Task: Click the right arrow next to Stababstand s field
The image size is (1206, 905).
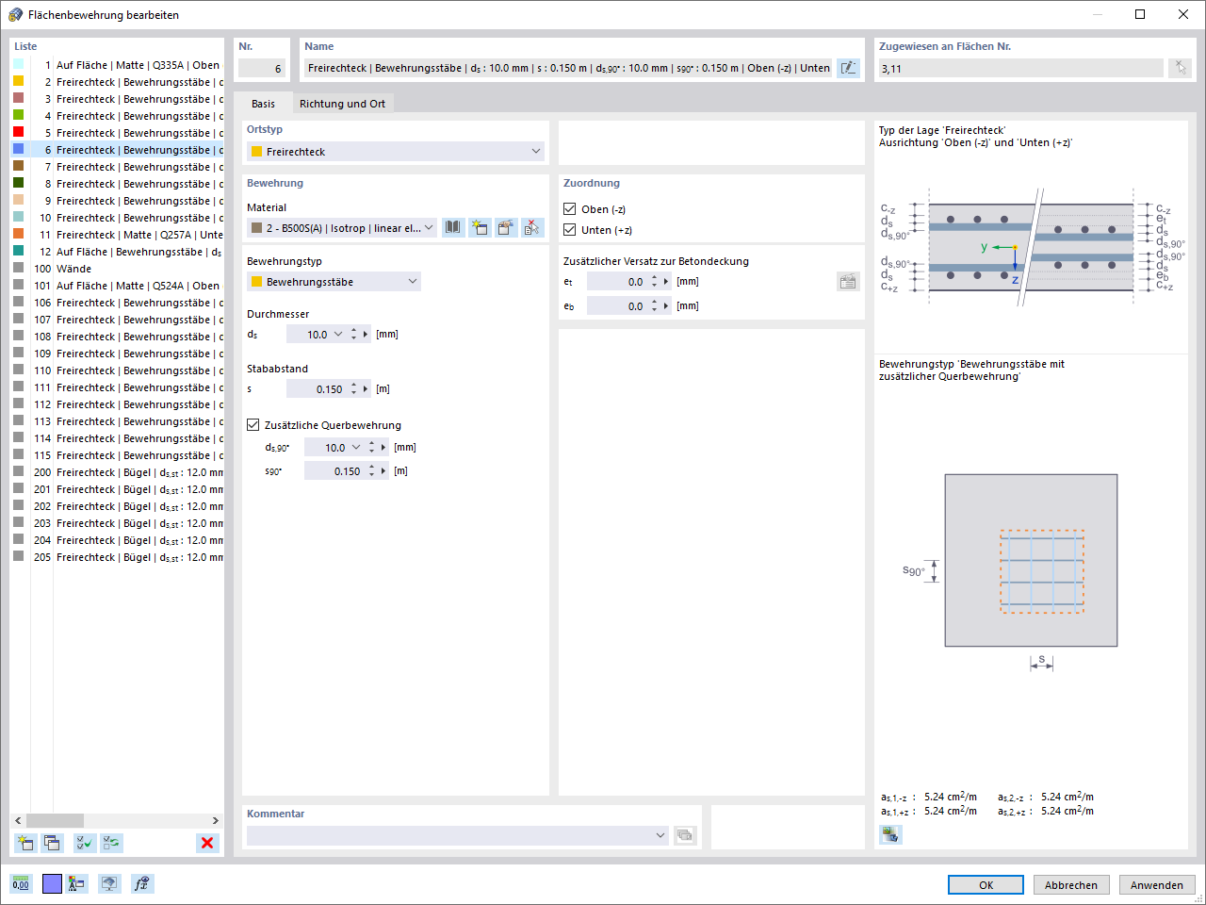Action: (x=366, y=388)
